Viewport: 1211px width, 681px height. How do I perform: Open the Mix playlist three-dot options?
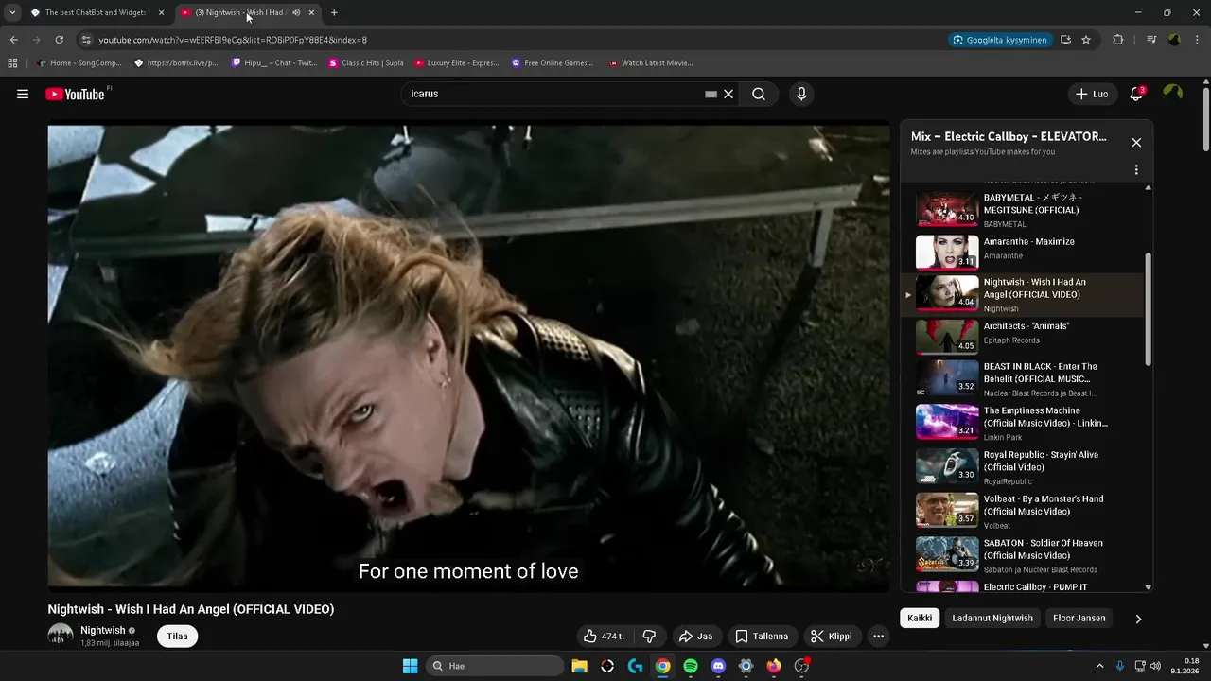coord(1136,170)
